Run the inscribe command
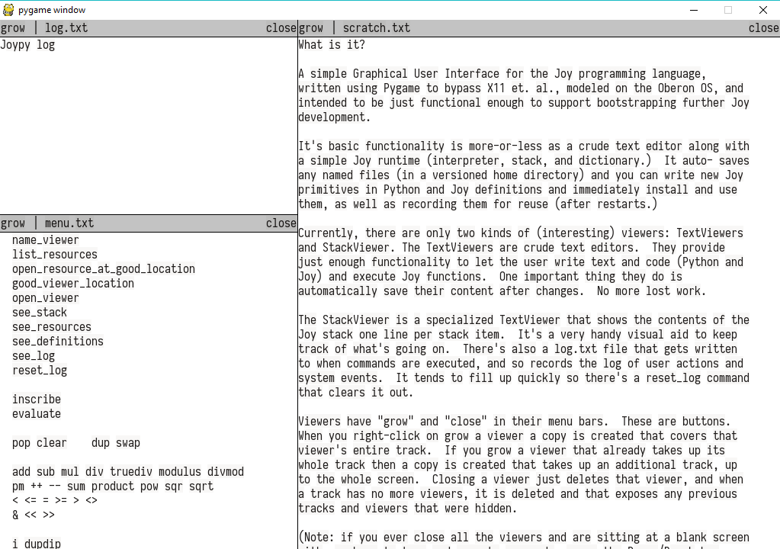Viewport: 780px width, 549px height. [x=36, y=399]
